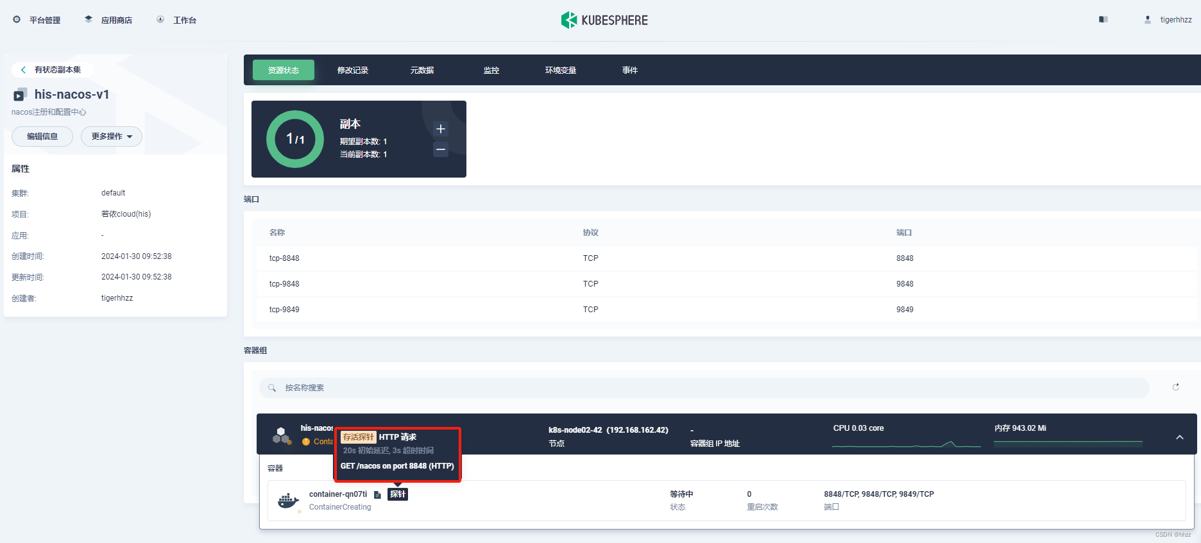The image size is (1201, 543).
Task: Click the 协议 column header
Action: coord(591,233)
